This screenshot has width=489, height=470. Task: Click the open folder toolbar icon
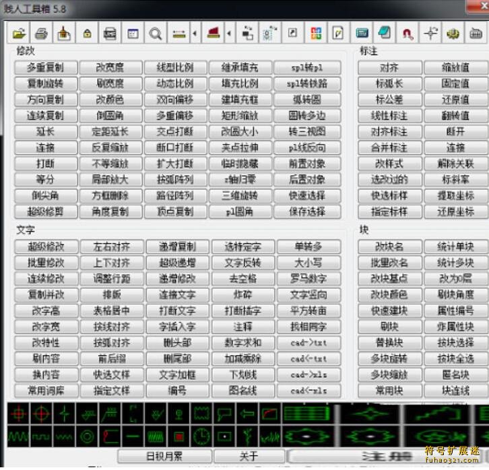pos(18,33)
